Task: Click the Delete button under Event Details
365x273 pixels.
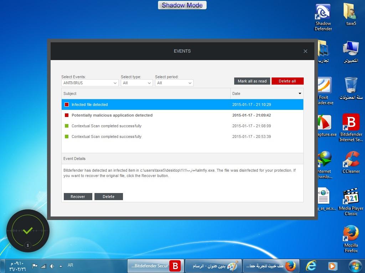Action: [x=109, y=197]
